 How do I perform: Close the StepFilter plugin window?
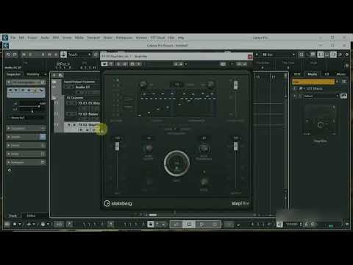250,57
